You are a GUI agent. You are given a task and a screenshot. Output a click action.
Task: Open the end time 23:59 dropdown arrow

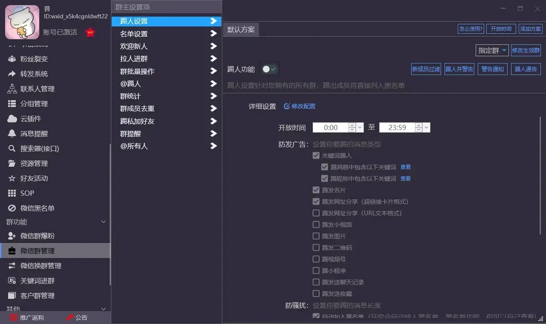(x=427, y=127)
